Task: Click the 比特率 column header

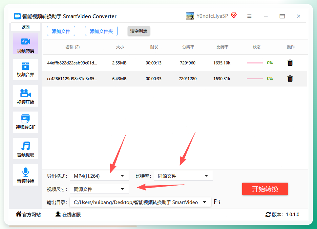Action: [x=222, y=47]
